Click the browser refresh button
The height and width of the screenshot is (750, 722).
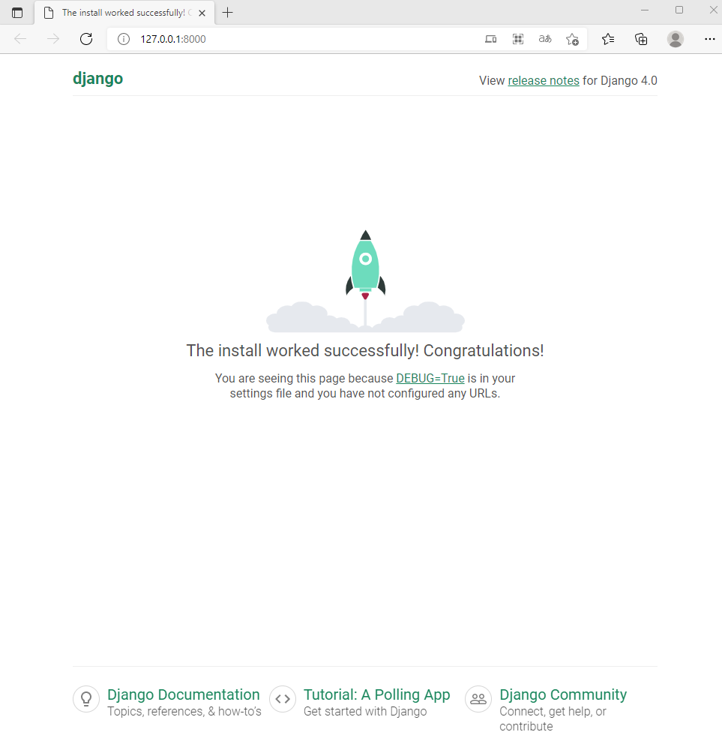pyautogui.click(x=86, y=39)
